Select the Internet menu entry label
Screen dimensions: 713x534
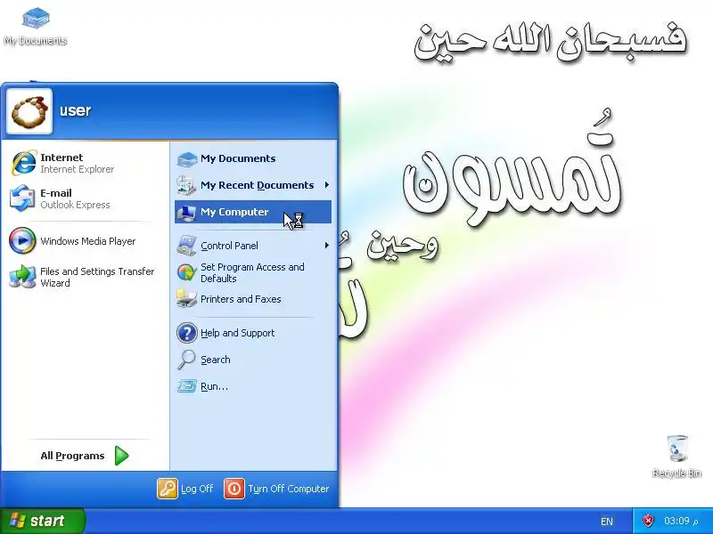[61, 158]
